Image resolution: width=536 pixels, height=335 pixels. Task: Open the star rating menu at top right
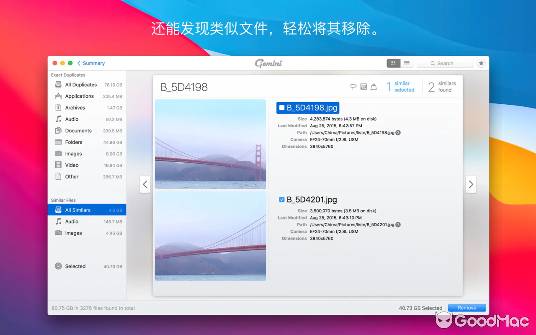(481, 63)
